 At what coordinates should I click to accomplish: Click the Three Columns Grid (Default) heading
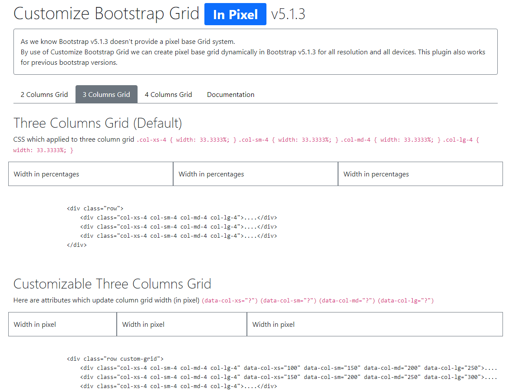click(98, 123)
